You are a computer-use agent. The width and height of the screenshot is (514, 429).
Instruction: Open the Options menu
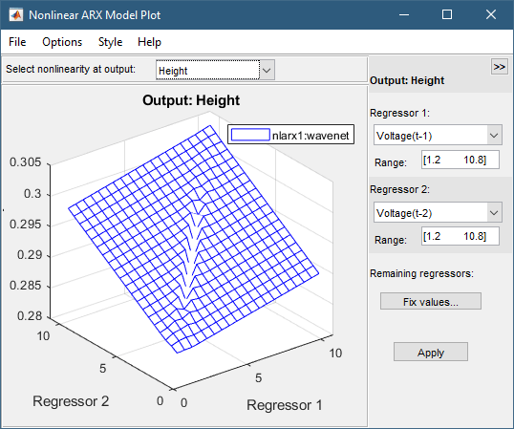coord(62,42)
